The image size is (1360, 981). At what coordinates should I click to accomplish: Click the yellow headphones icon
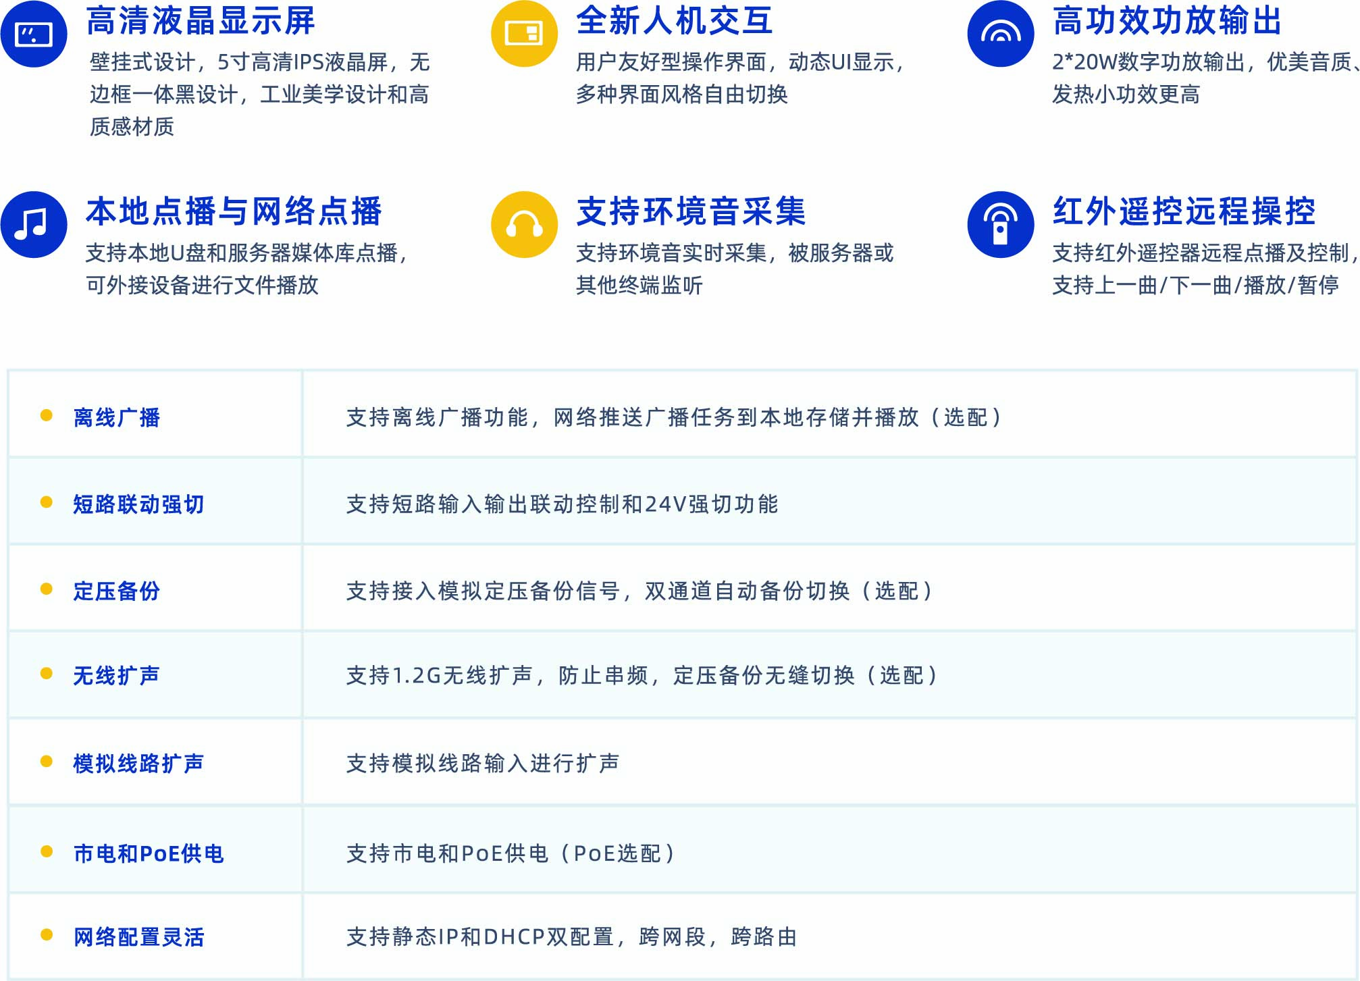[524, 224]
